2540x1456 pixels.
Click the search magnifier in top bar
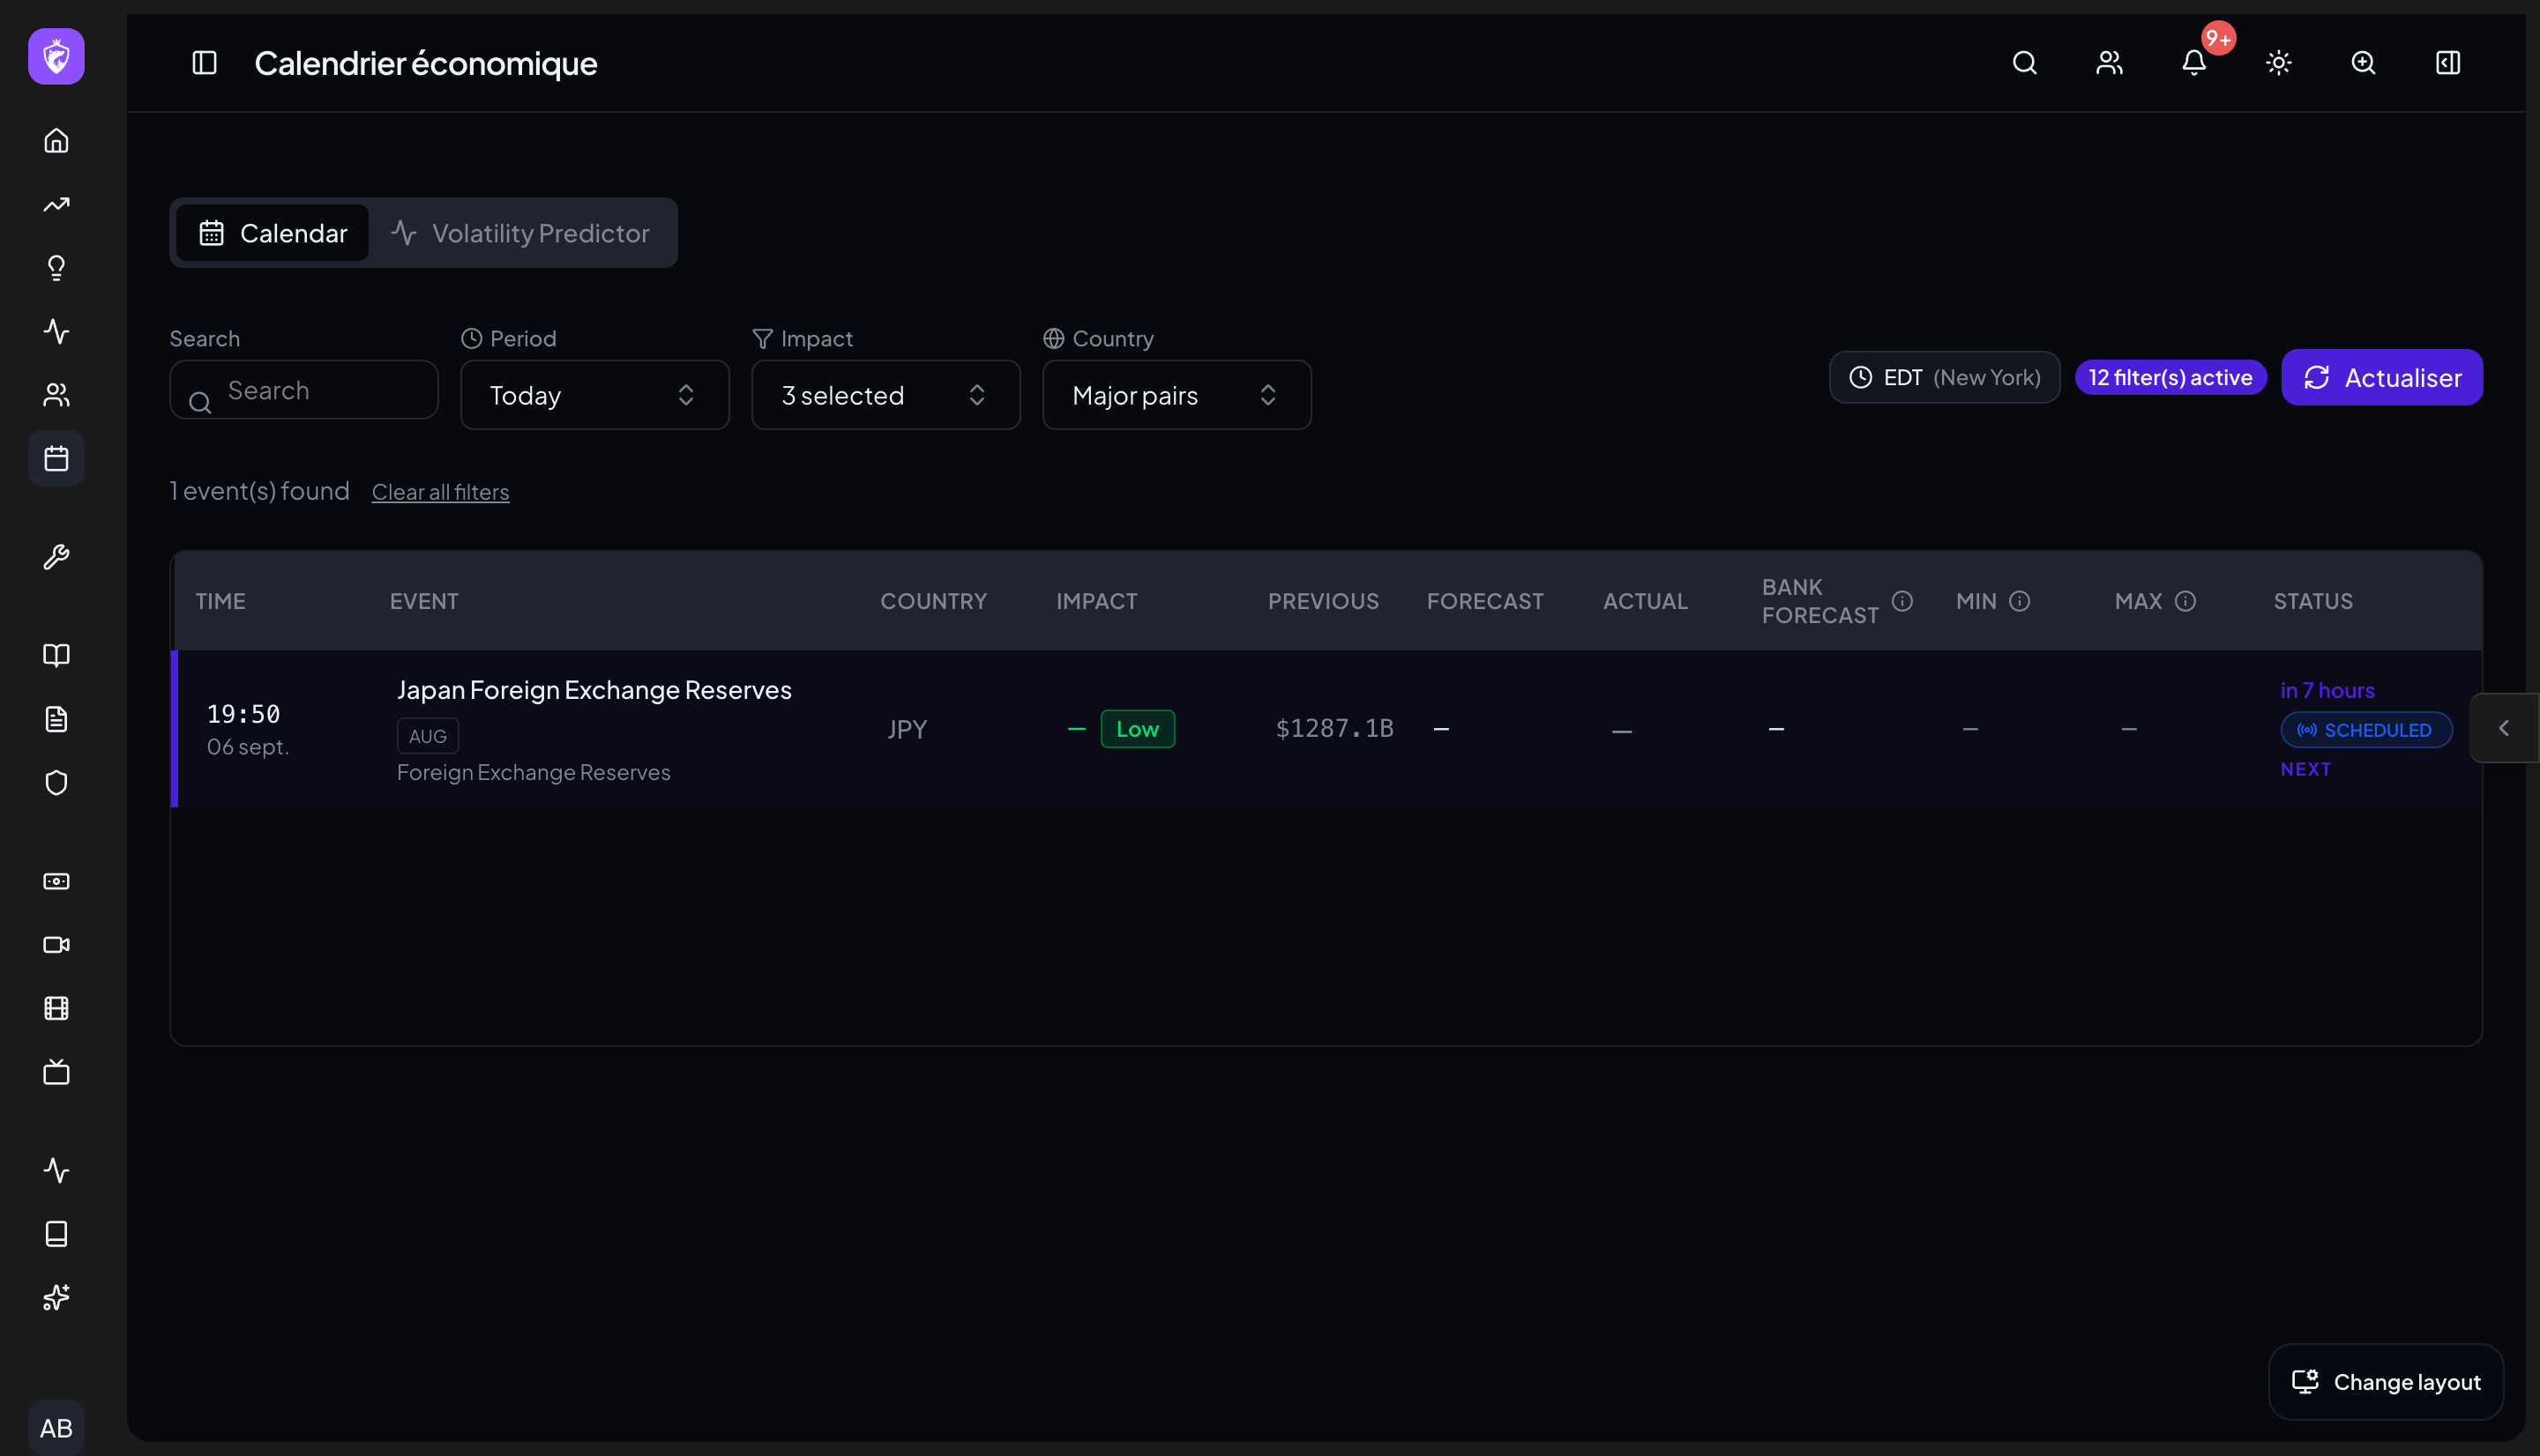2025,62
